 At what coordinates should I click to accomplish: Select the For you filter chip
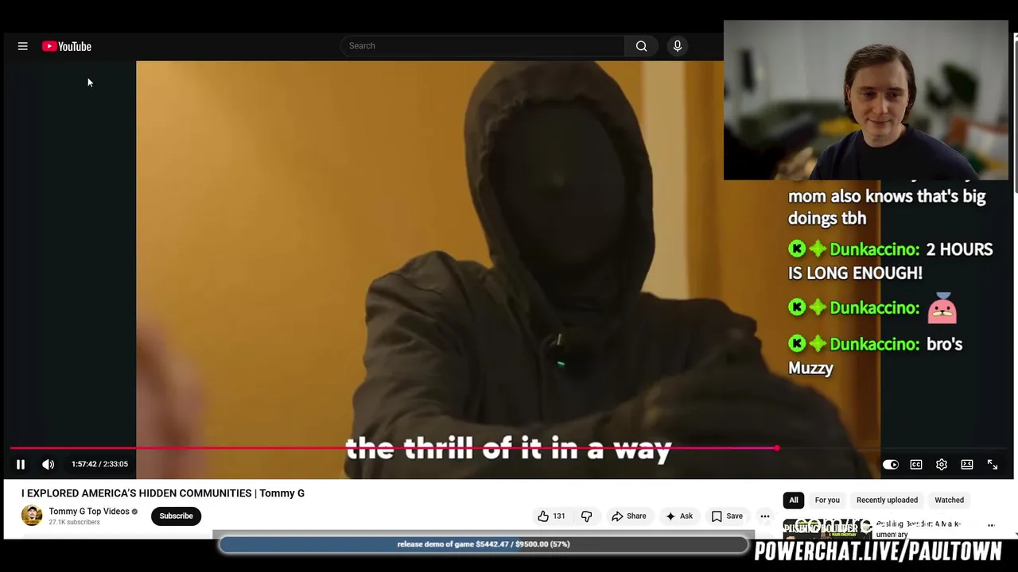coord(827,500)
